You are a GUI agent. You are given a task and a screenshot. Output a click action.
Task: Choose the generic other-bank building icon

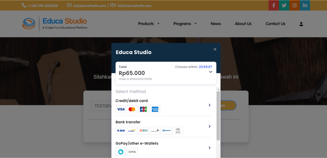click(x=178, y=131)
